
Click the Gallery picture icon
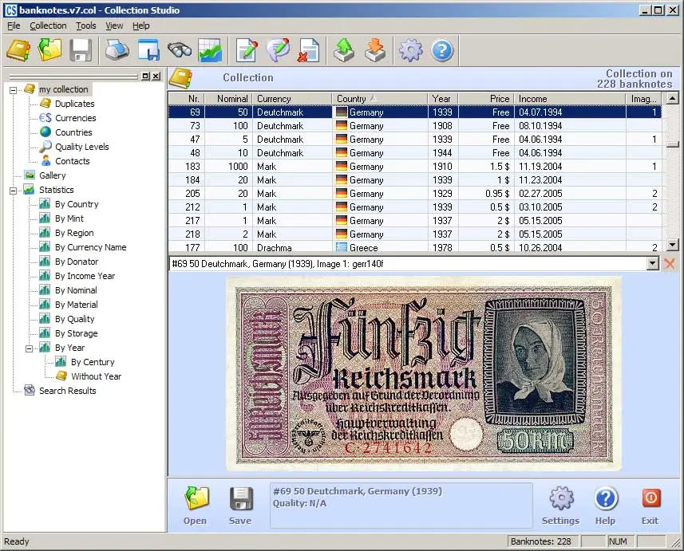tap(30, 175)
